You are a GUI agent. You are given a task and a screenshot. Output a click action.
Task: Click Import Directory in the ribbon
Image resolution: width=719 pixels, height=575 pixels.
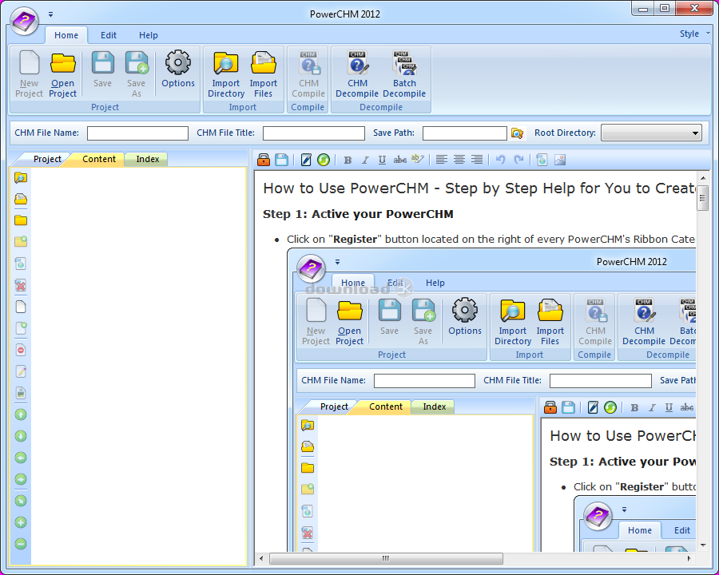[226, 73]
